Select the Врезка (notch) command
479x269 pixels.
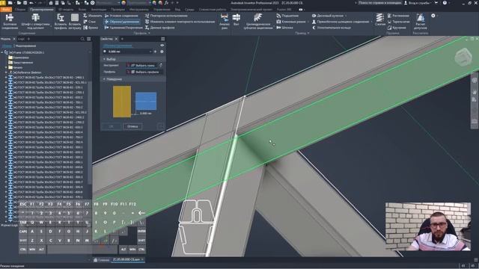click(91, 28)
